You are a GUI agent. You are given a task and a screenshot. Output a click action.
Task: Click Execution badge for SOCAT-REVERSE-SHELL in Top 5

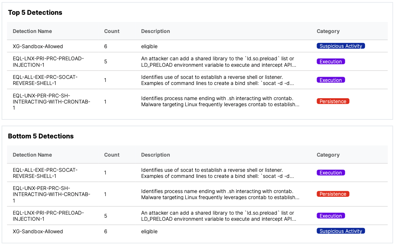pyautogui.click(x=330, y=80)
